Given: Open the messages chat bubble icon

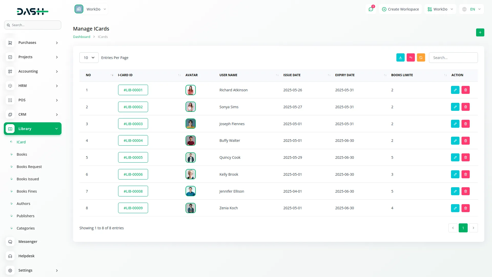Looking at the screenshot, I should click(371, 9).
